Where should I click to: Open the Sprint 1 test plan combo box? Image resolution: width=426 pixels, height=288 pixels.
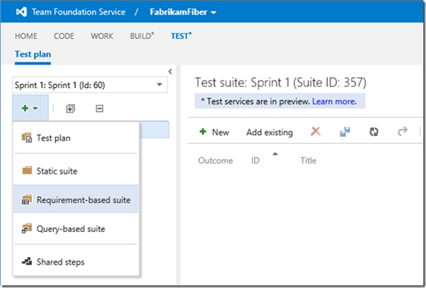pyautogui.click(x=90, y=85)
